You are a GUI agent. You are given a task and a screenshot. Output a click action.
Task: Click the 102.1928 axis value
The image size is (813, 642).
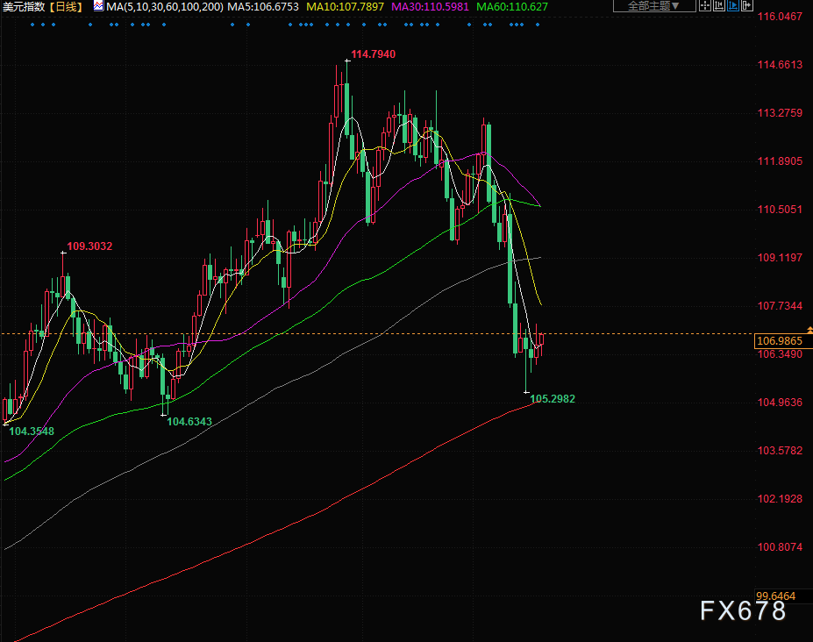(x=780, y=498)
